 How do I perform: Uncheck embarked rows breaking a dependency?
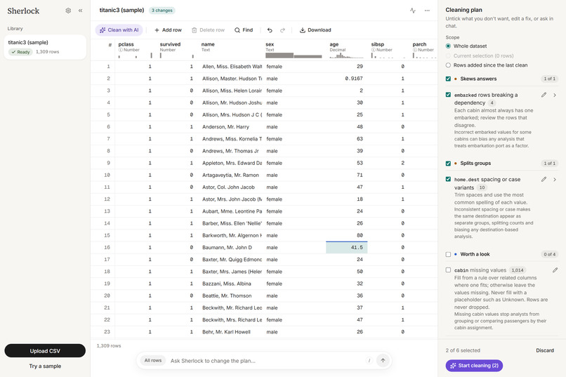(448, 95)
